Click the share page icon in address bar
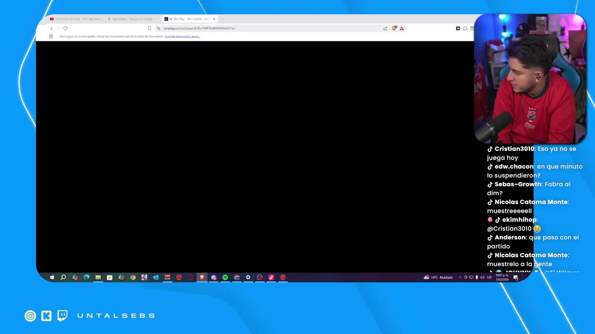 385,28
